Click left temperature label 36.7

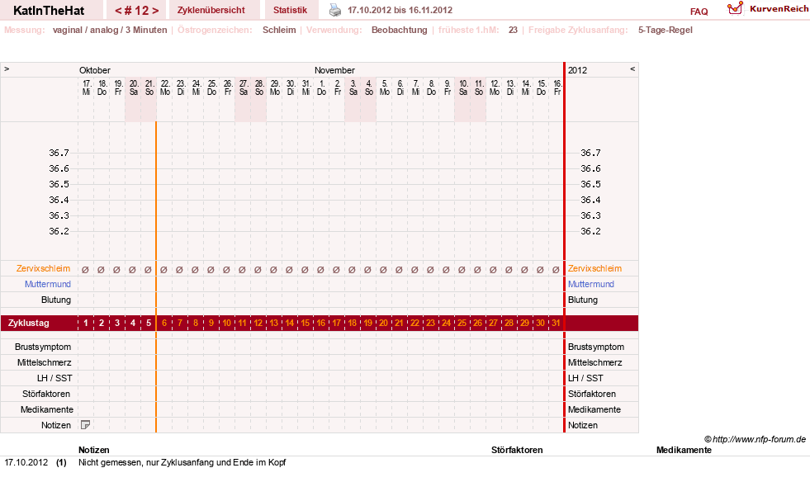(59, 153)
